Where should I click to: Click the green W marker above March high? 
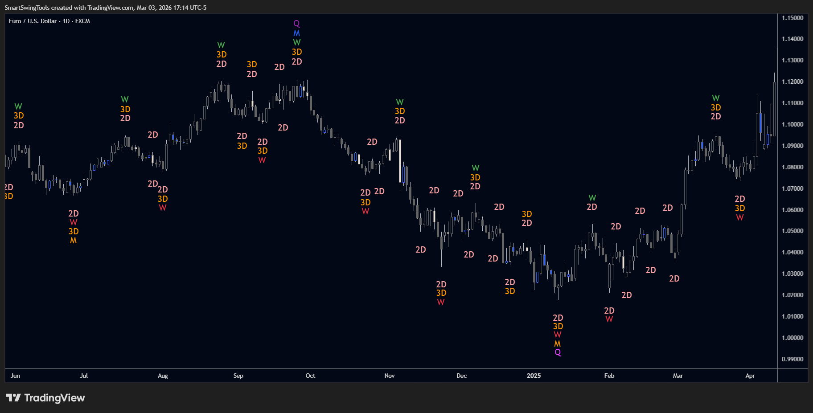coord(715,98)
